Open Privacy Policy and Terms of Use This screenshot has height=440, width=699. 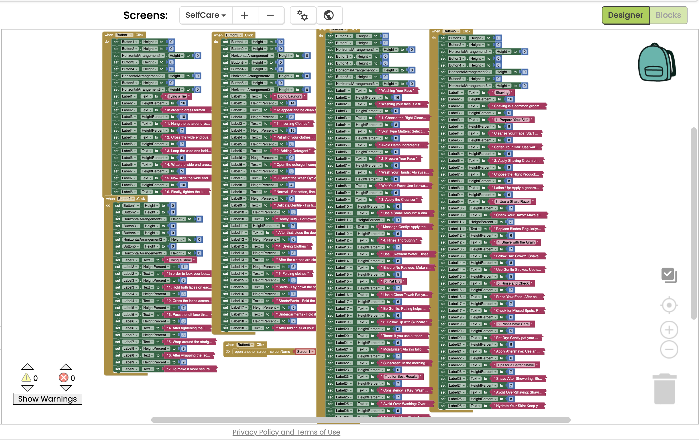point(286,432)
